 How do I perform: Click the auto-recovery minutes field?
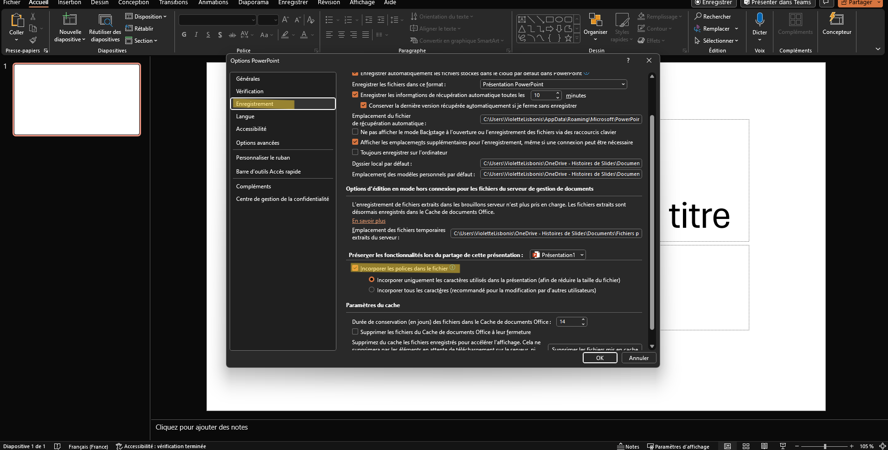(543, 95)
